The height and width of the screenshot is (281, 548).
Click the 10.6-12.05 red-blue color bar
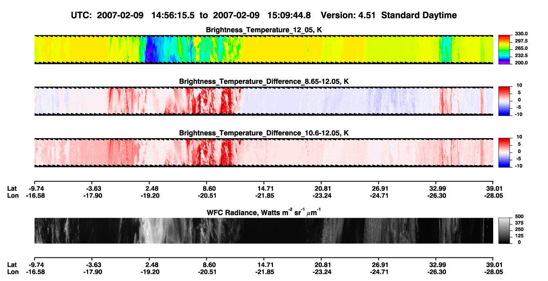[505, 153]
